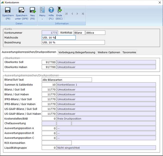Screen dimensions: 163x156
Task: Click Liquiditätsgruppe number field
Action: tap(49, 148)
